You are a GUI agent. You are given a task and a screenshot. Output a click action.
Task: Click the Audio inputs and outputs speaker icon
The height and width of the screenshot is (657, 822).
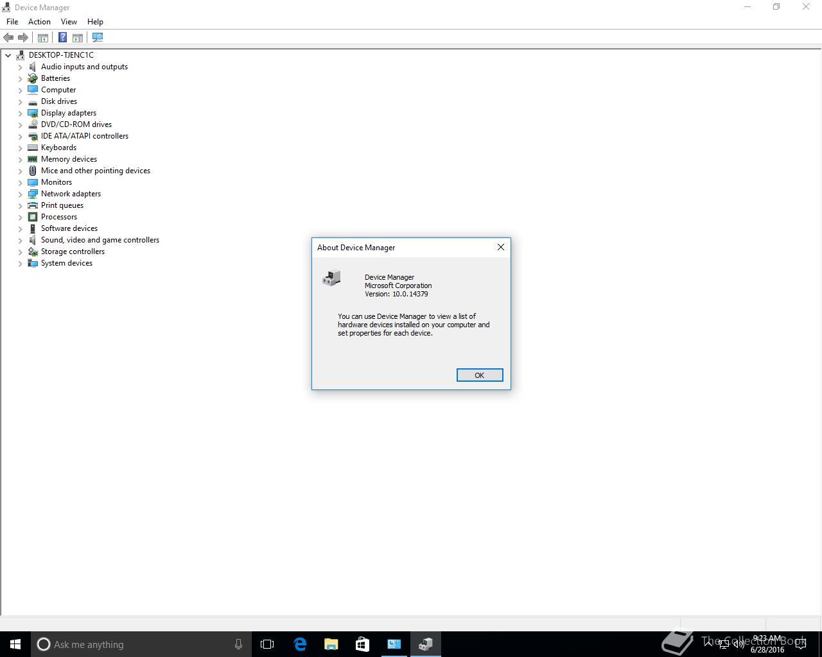tap(33, 67)
